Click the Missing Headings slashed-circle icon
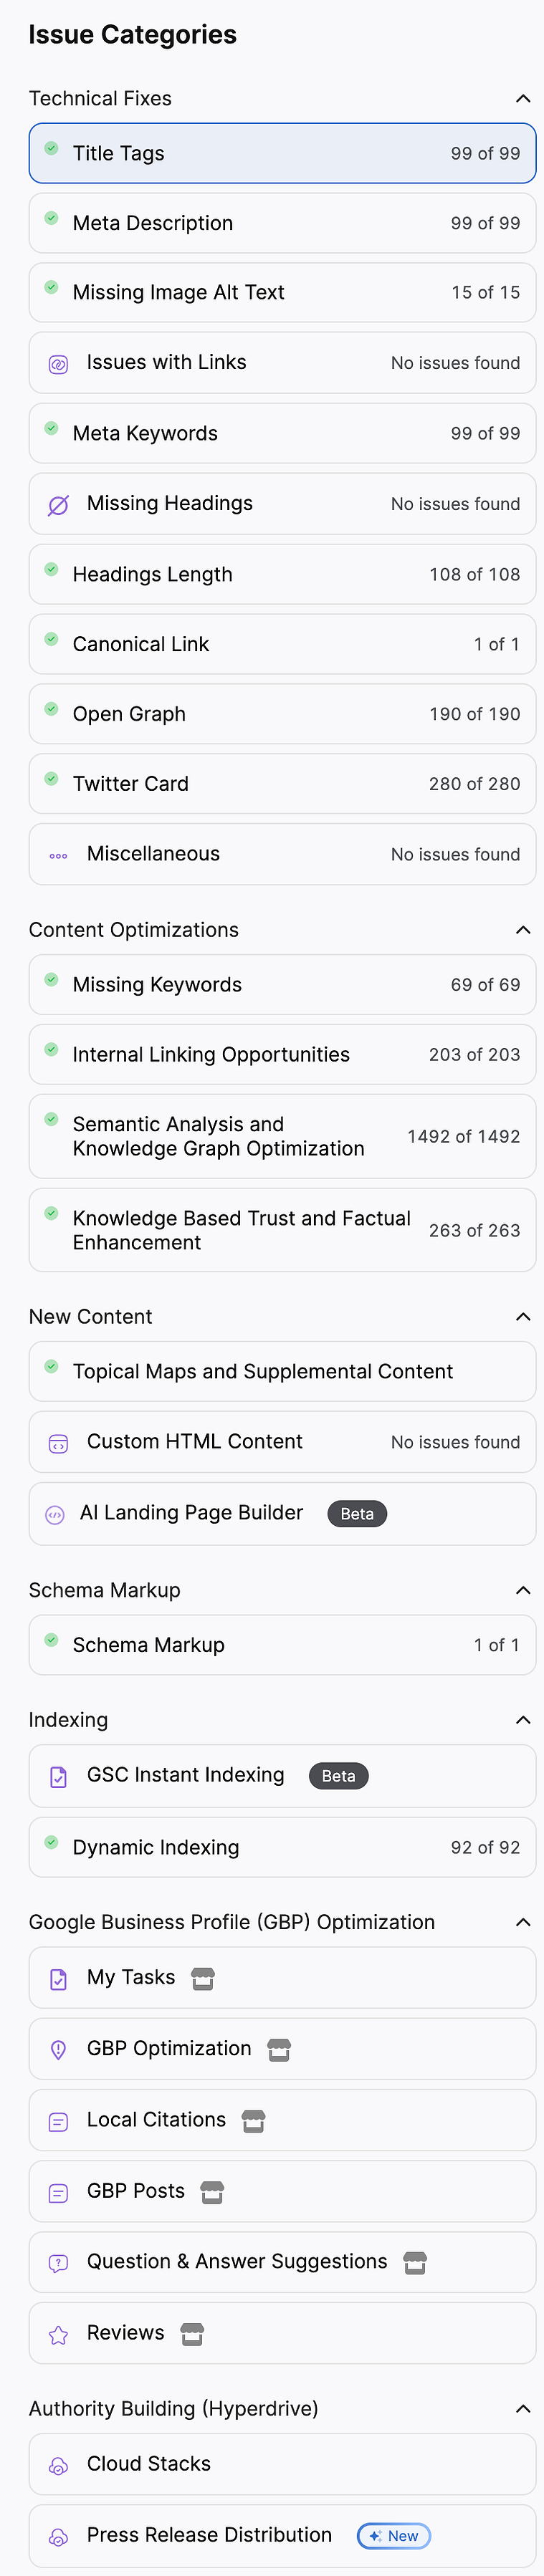The image size is (544, 2576). pyautogui.click(x=58, y=505)
